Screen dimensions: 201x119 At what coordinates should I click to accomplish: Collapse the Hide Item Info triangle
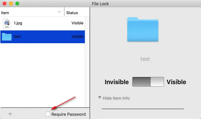point(99,98)
